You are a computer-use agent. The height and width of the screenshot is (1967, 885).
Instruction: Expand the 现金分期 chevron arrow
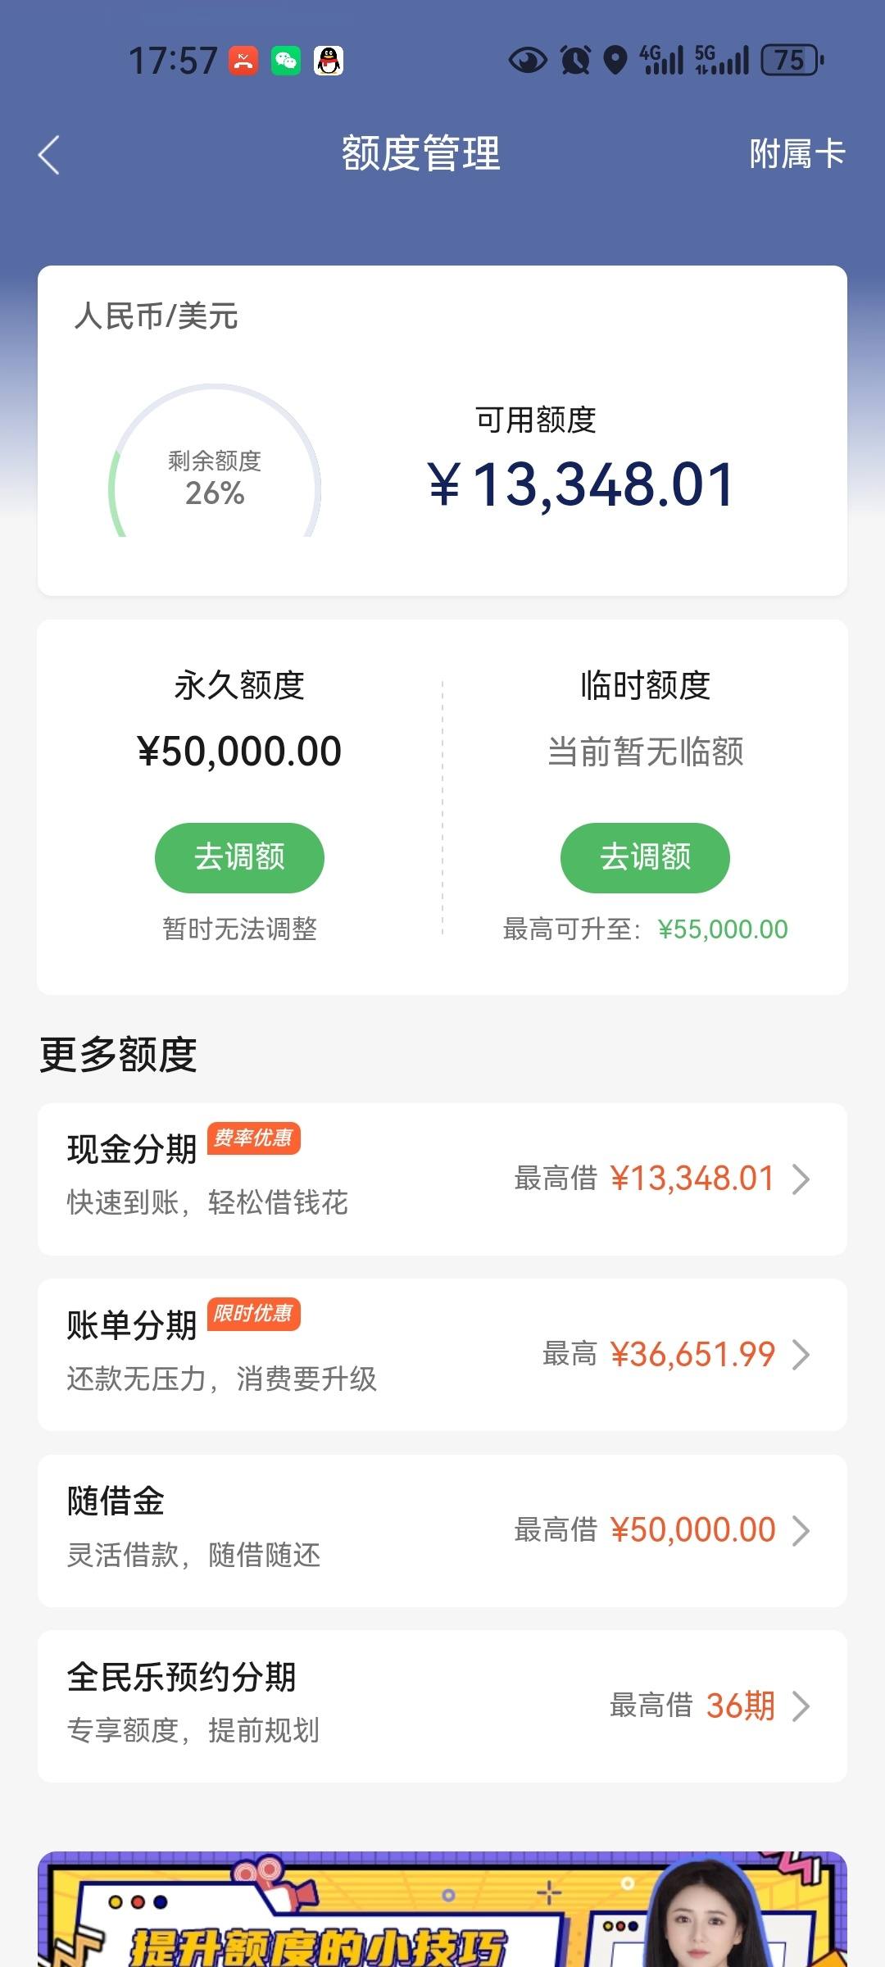[801, 1179]
